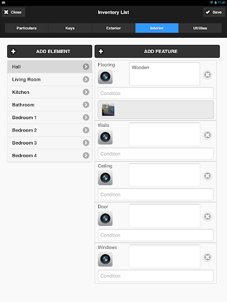The width and height of the screenshot is (227, 302).
Task: Click the ADD ELEMENT button
Action: pos(50,51)
